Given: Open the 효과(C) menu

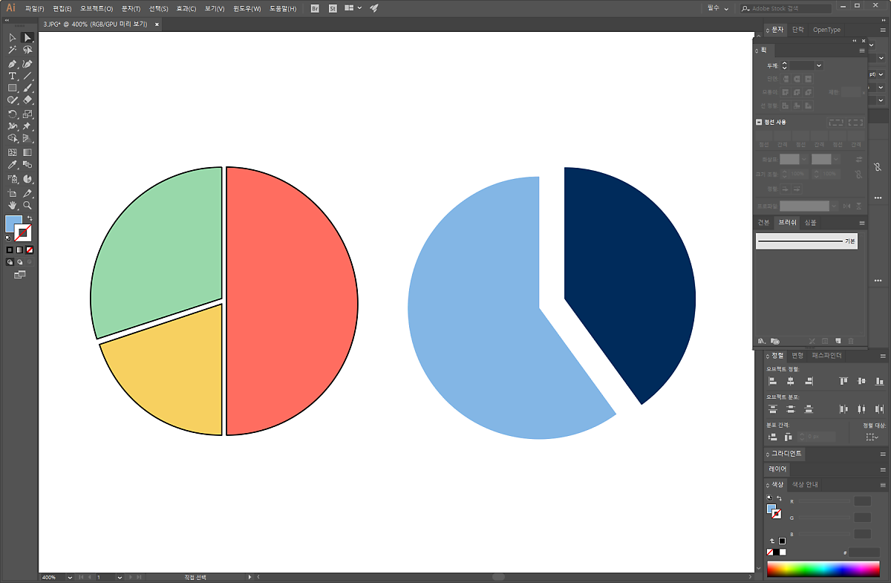Looking at the screenshot, I should [186, 8].
